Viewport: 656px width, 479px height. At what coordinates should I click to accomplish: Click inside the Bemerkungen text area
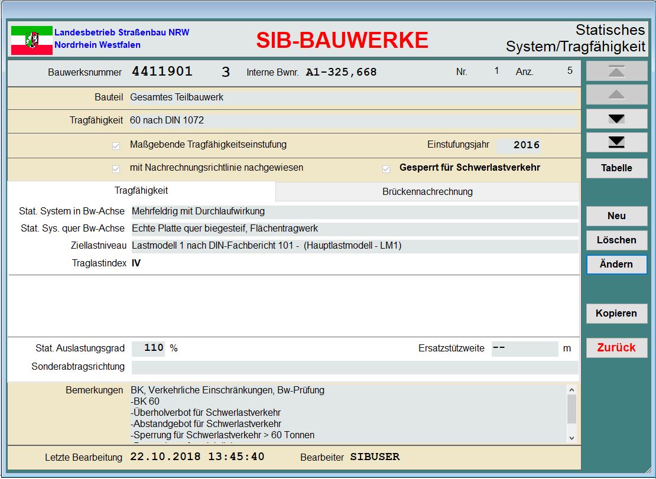click(348, 414)
